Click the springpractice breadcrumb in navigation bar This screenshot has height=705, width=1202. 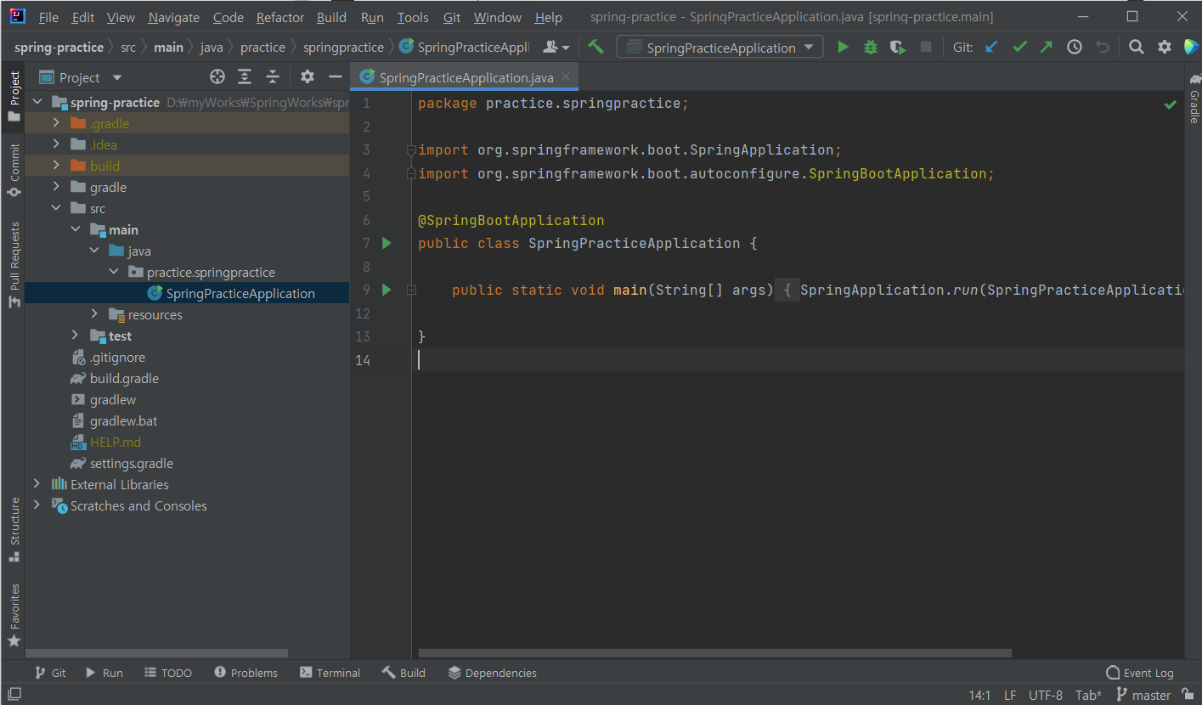click(x=343, y=48)
